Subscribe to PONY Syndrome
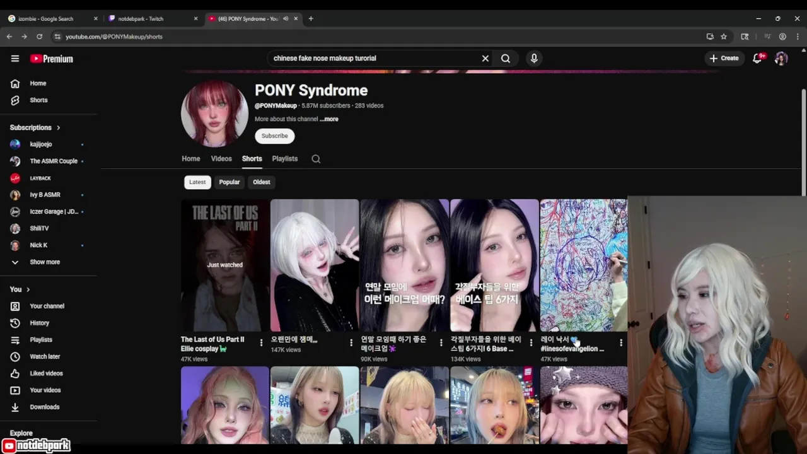807x454 pixels. pos(274,136)
